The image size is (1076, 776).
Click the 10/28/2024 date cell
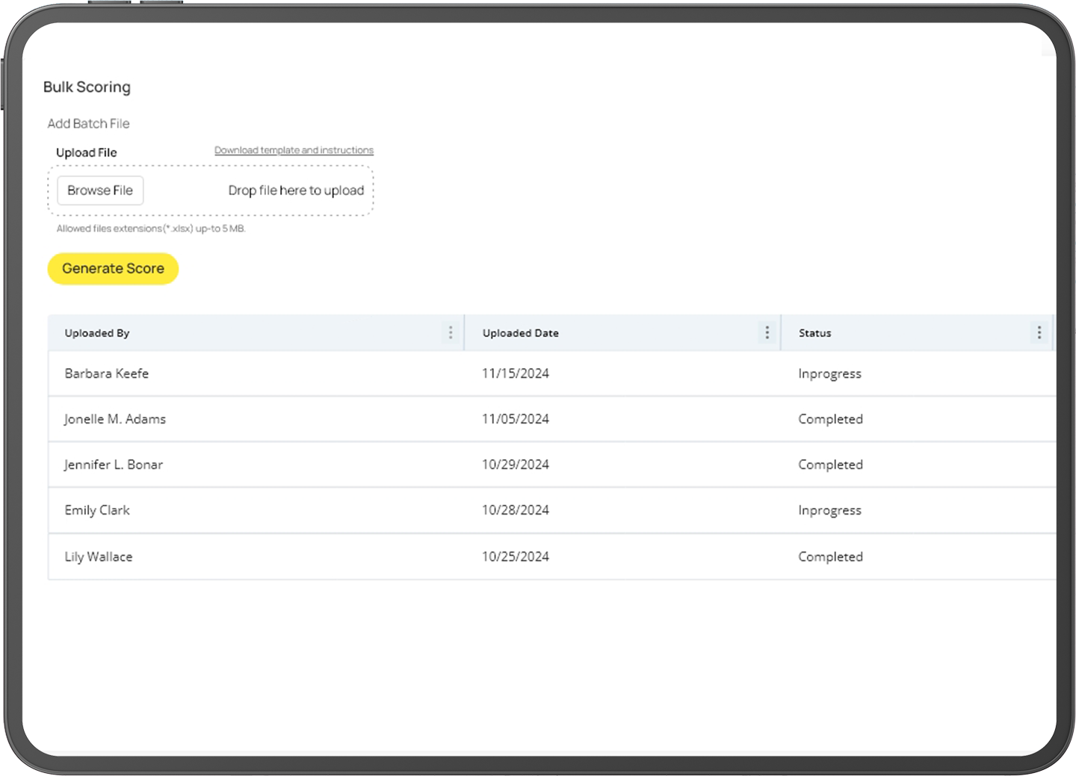coord(516,510)
